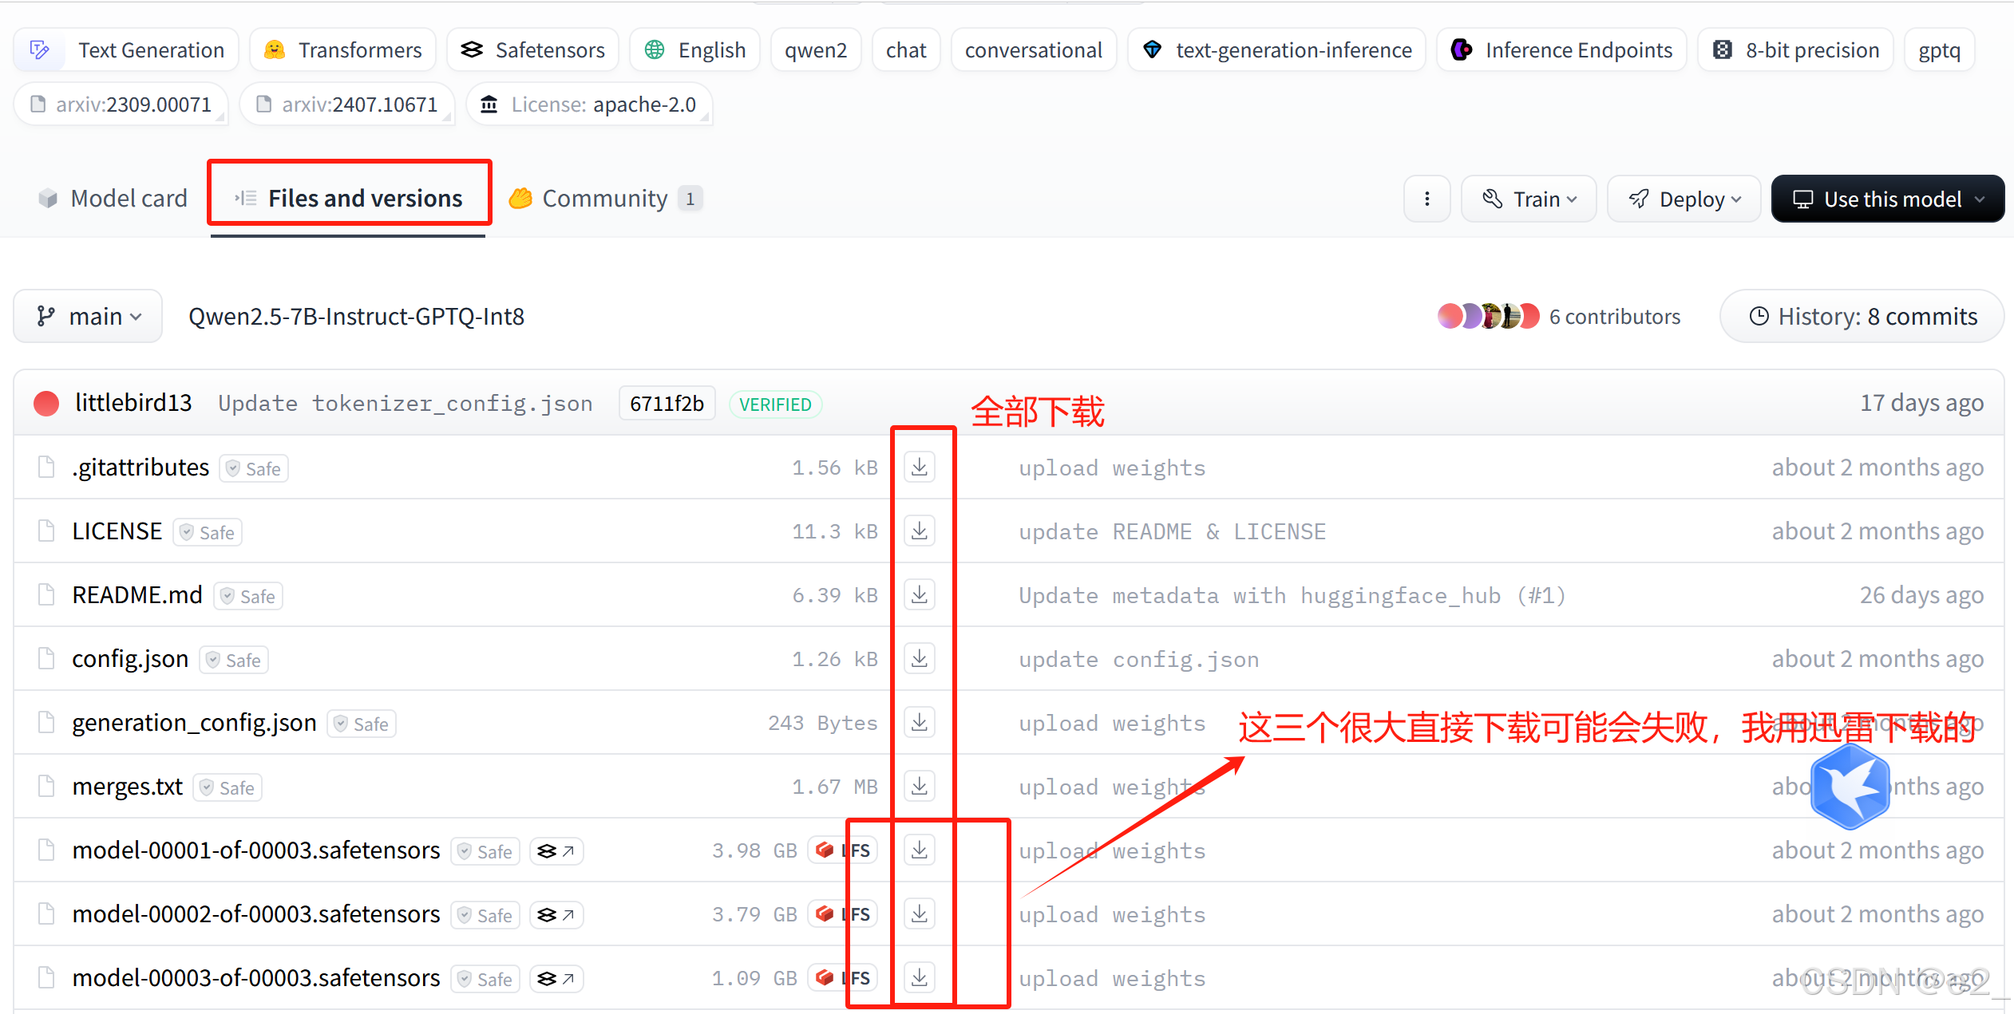Click Safe badge next to merges.txt

pyautogui.click(x=228, y=787)
